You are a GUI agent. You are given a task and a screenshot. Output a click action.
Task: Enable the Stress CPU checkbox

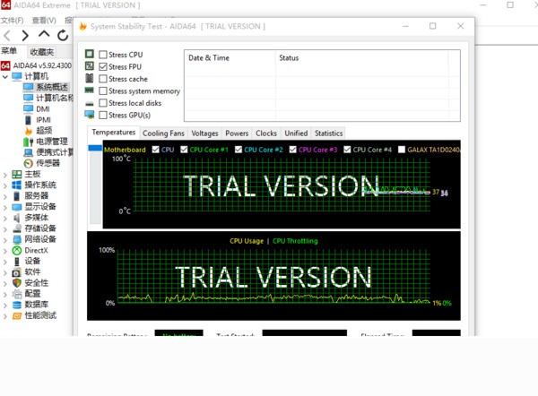[x=103, y=55]
